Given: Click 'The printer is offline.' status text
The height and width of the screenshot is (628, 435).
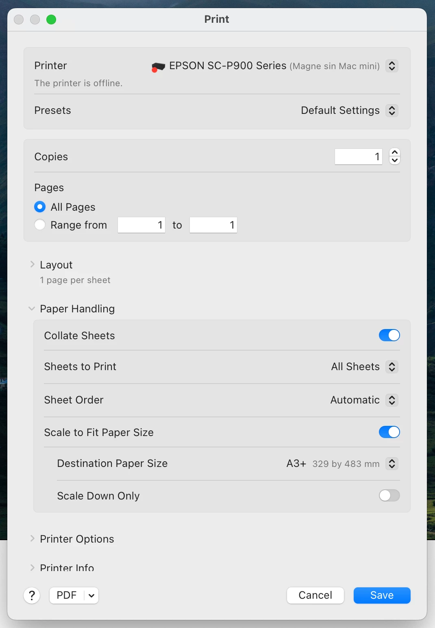Looking at the screenshot, I should pyautogui.click(x=78, y=83).
